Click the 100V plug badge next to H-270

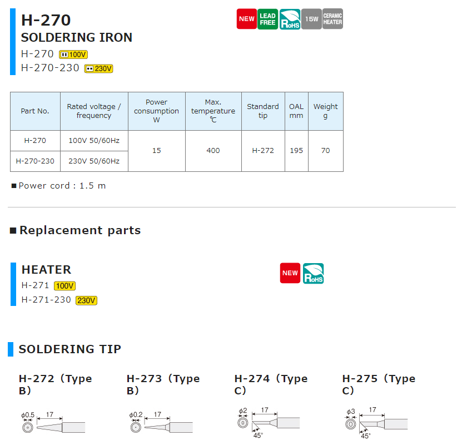click(73, 55)
